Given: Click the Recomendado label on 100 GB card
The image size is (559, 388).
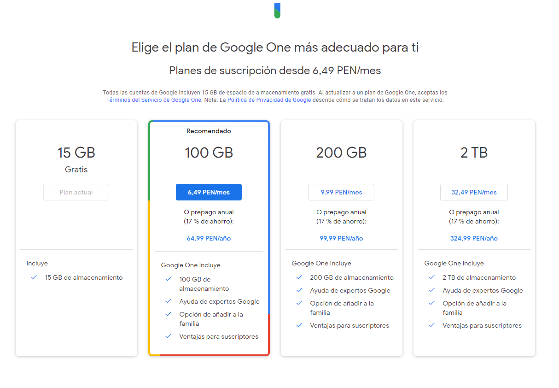Looking at the screenshot, I should (x=209, y=131).
